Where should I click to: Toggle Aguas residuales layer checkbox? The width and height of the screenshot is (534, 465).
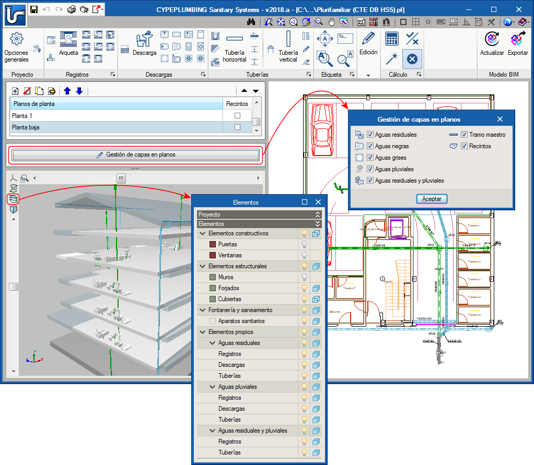click(370, 134)
